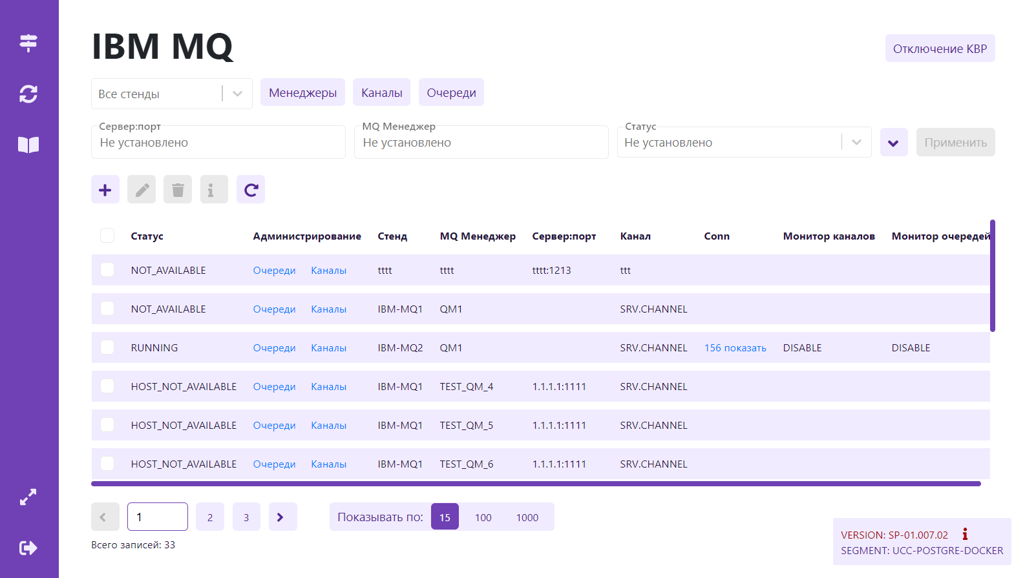Open the book documentation icon
The image size is (1025, 578).
click(x=28, y=145)
